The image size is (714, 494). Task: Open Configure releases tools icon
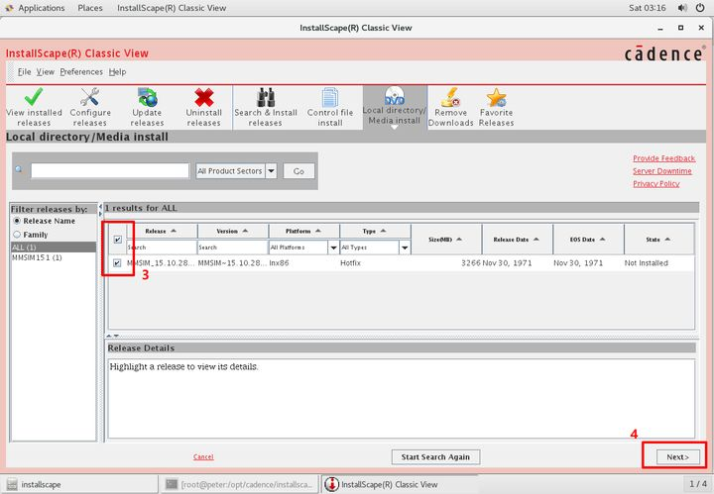[89, 97]
